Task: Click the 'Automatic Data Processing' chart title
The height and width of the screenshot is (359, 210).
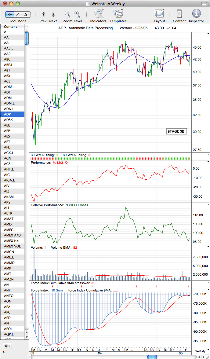Action: [91, 28]
